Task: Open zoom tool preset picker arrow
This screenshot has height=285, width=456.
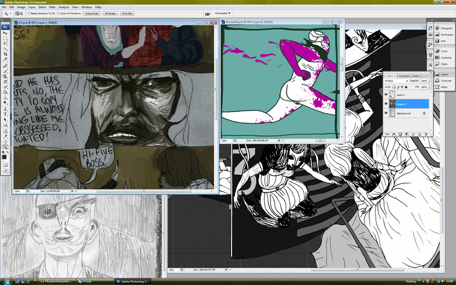Action: (x=11, y=14)
